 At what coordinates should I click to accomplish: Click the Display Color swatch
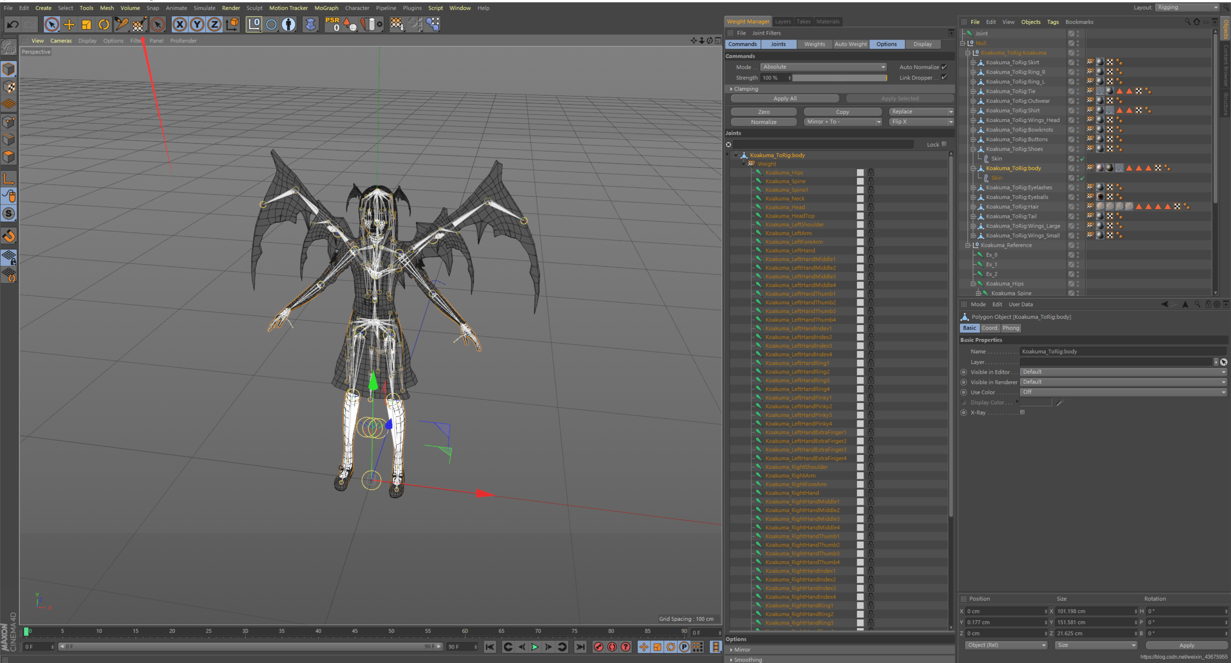click(x=1036, y=402)
